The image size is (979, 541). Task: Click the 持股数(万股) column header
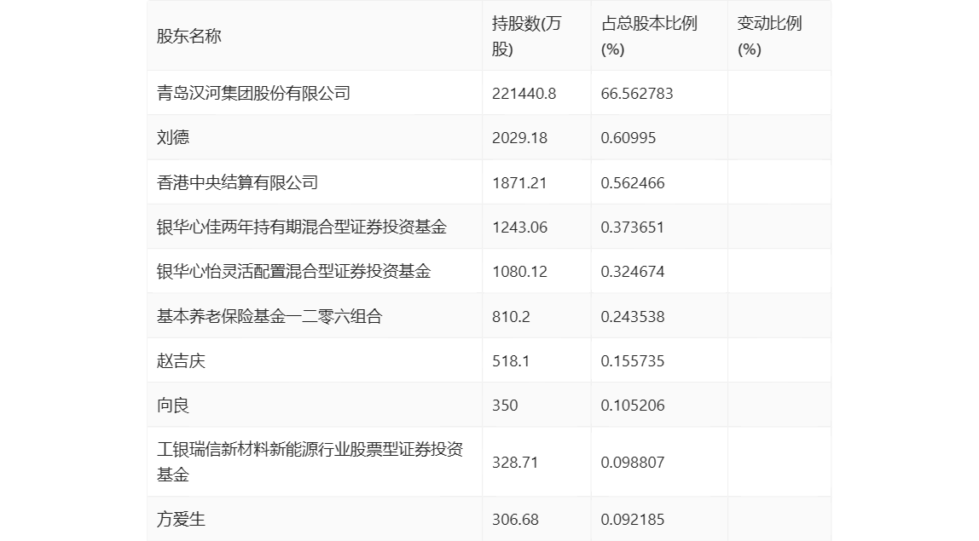click(527, 36)
